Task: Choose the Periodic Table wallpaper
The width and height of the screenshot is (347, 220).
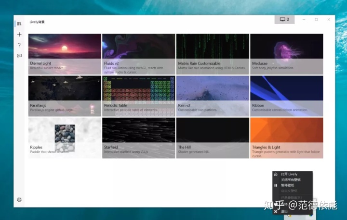Action: click(138, 96)
